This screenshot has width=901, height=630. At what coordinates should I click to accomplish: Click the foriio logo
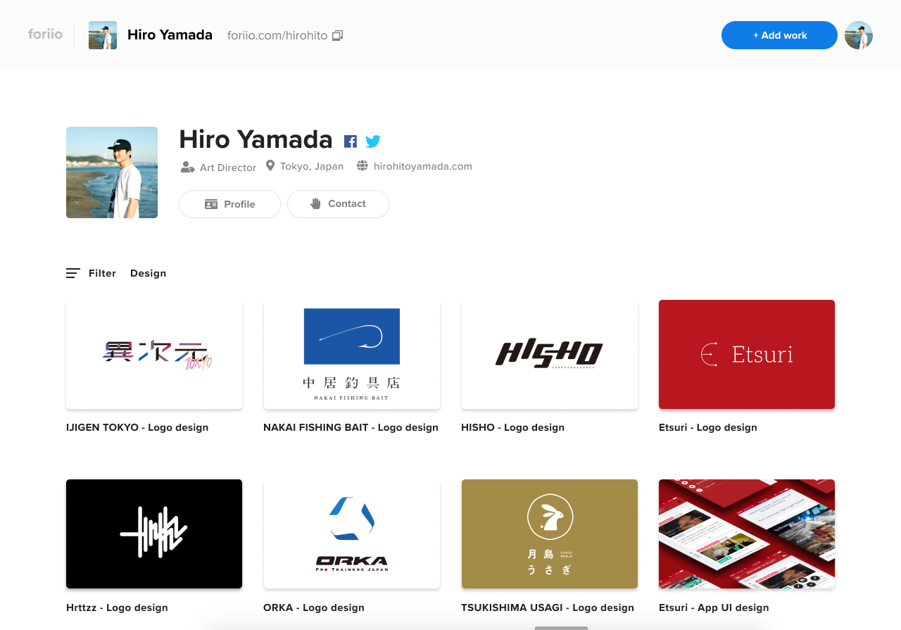pyautogui.click(x=45, y=34)
